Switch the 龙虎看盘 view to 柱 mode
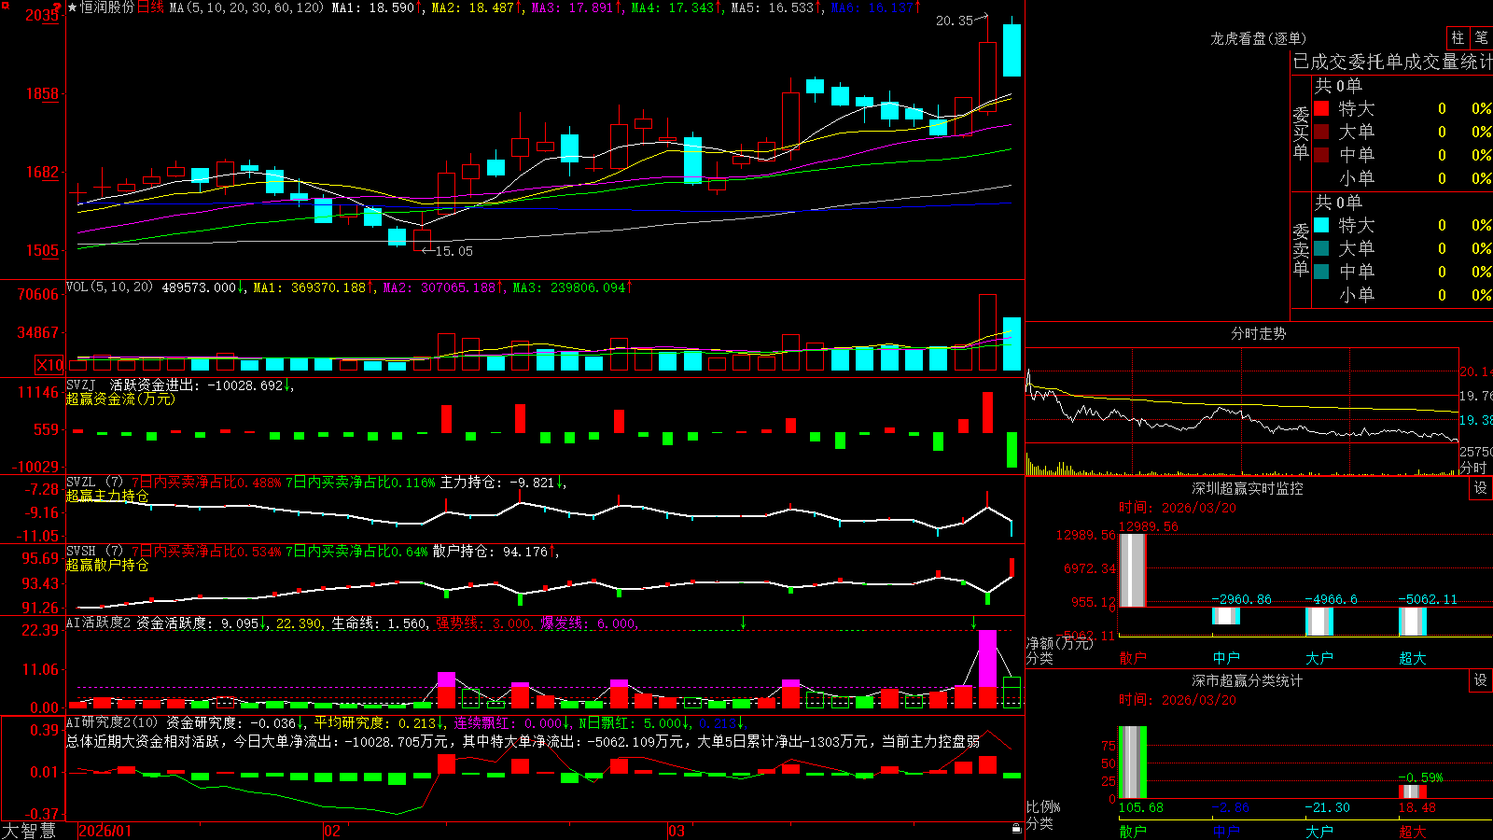Image resolution: width=1493 pixels, height=840 pixels. [1458, 38]
